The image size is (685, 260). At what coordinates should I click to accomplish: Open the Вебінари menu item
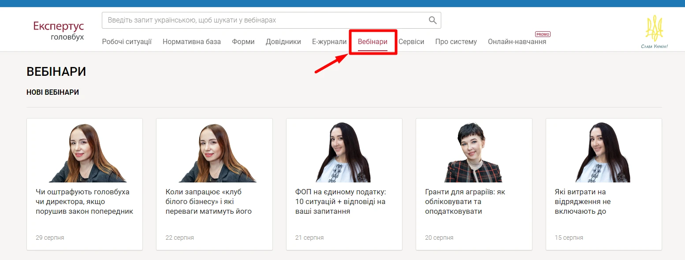coord(373,41)
